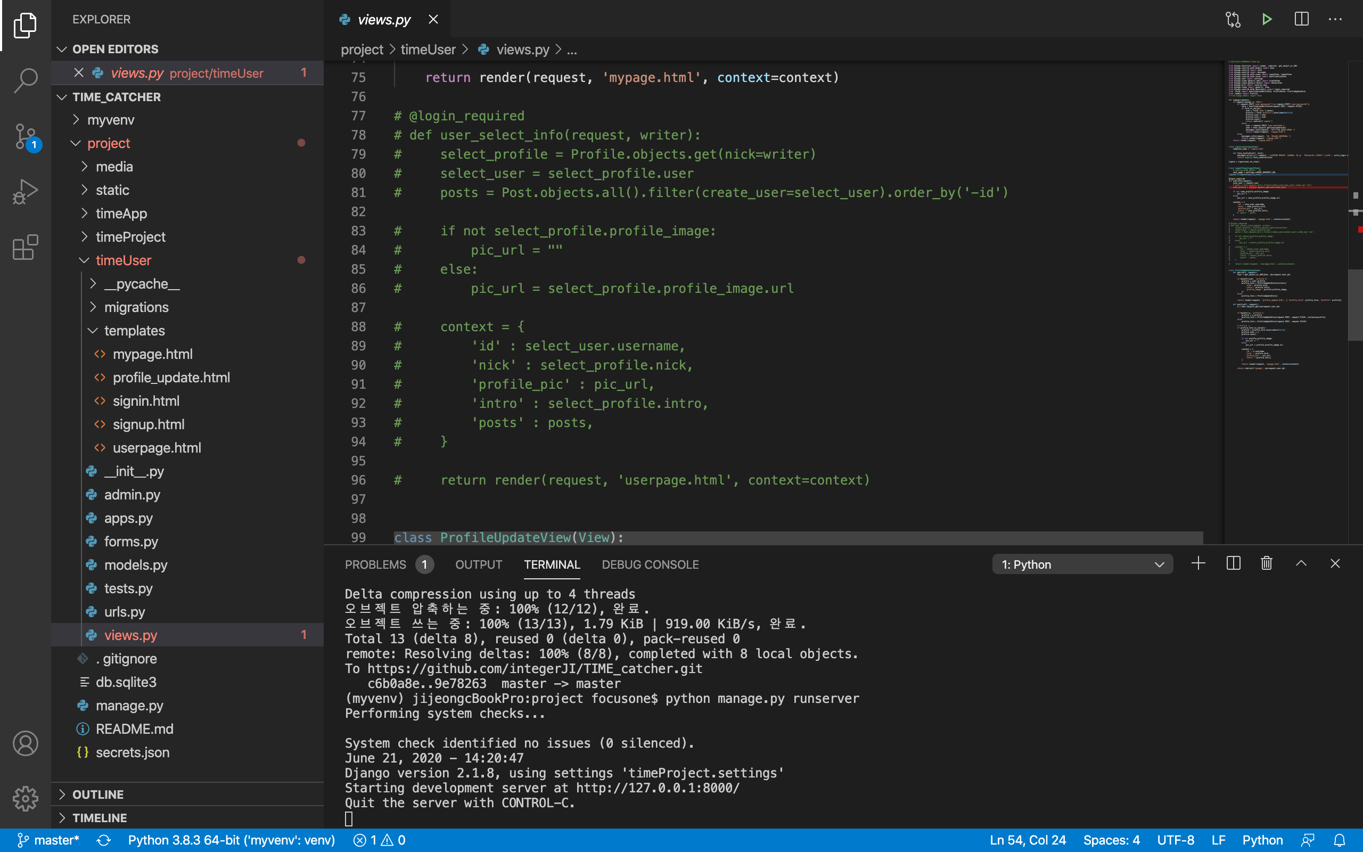Open the Run and Debug view
Image resolution: width=1363 pixels, height=852 pixels.
click(26, 192)
